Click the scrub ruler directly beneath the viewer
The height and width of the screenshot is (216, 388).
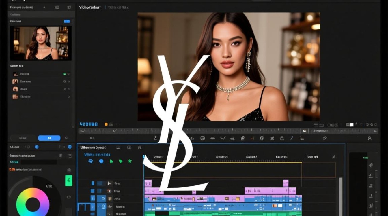[x=228, y=131]
